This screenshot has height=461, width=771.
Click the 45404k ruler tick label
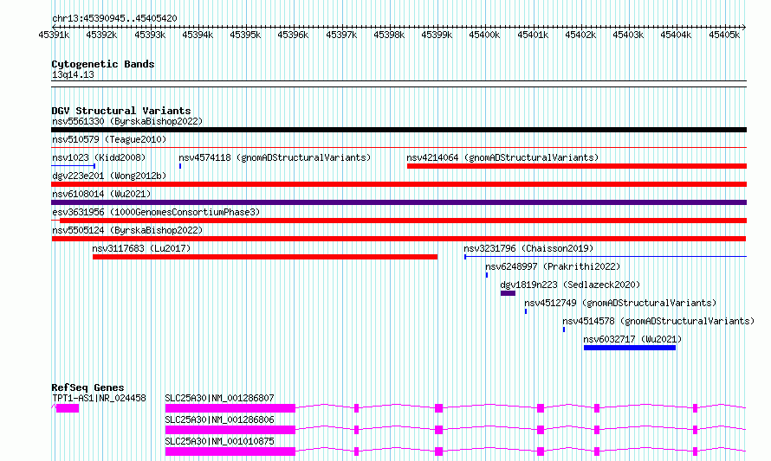[676, 35]
